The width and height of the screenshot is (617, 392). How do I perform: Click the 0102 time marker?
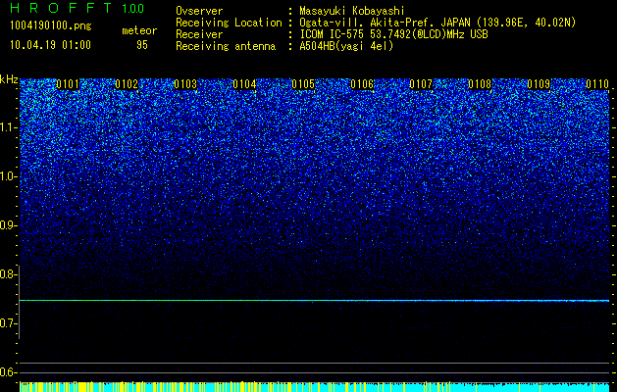[x=127, y=84]
